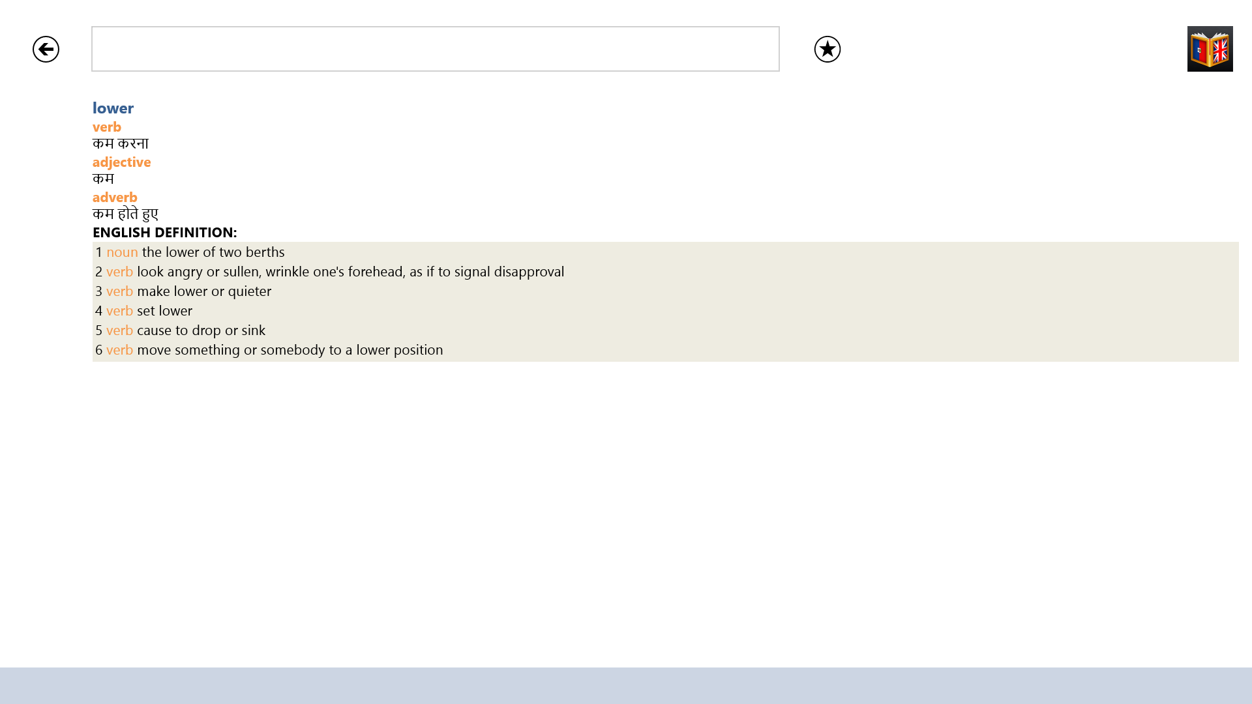Click the "adjective" part-of-speech heading
The width and height of the screenshot is (1252, 704).
click(121, 162)
